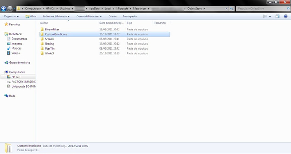Open Grupo doméstico in the sidebar
291x154 pixels.
(x=20, y=63)
